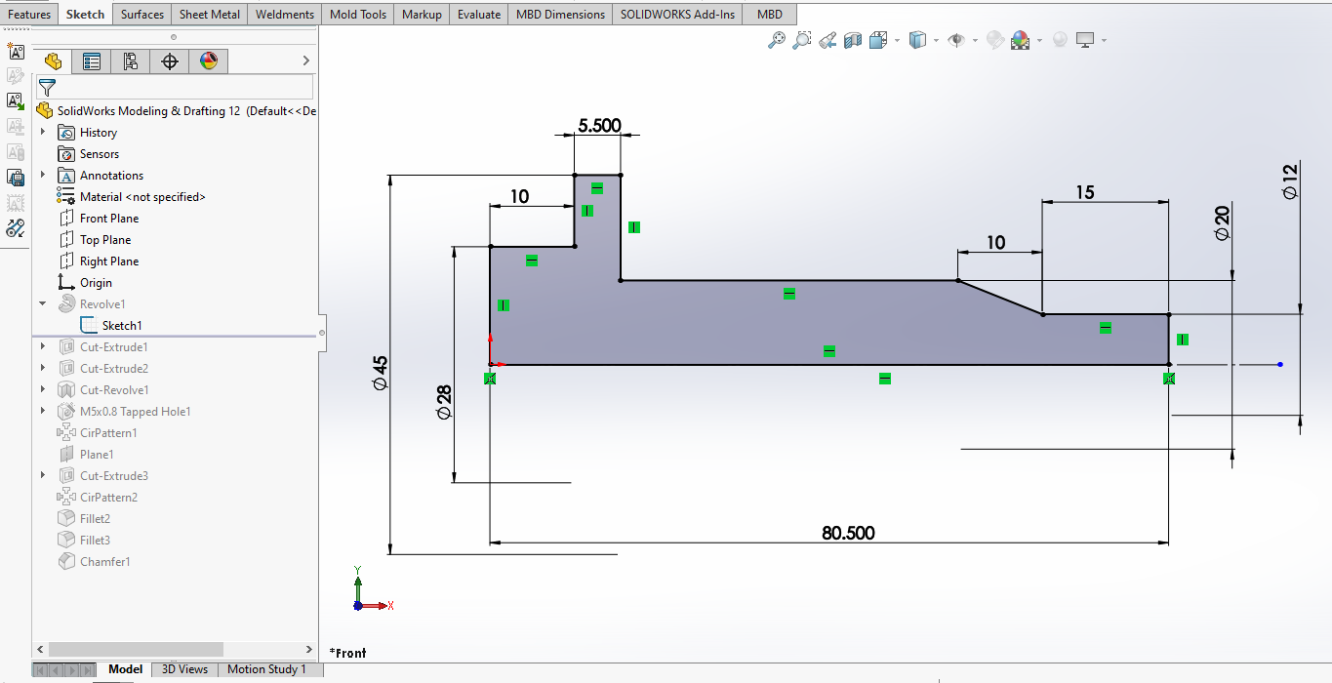This screenshot has width=1332, height=683.
Task: Select the 80.500 length dimension
Action: point(848,533)
